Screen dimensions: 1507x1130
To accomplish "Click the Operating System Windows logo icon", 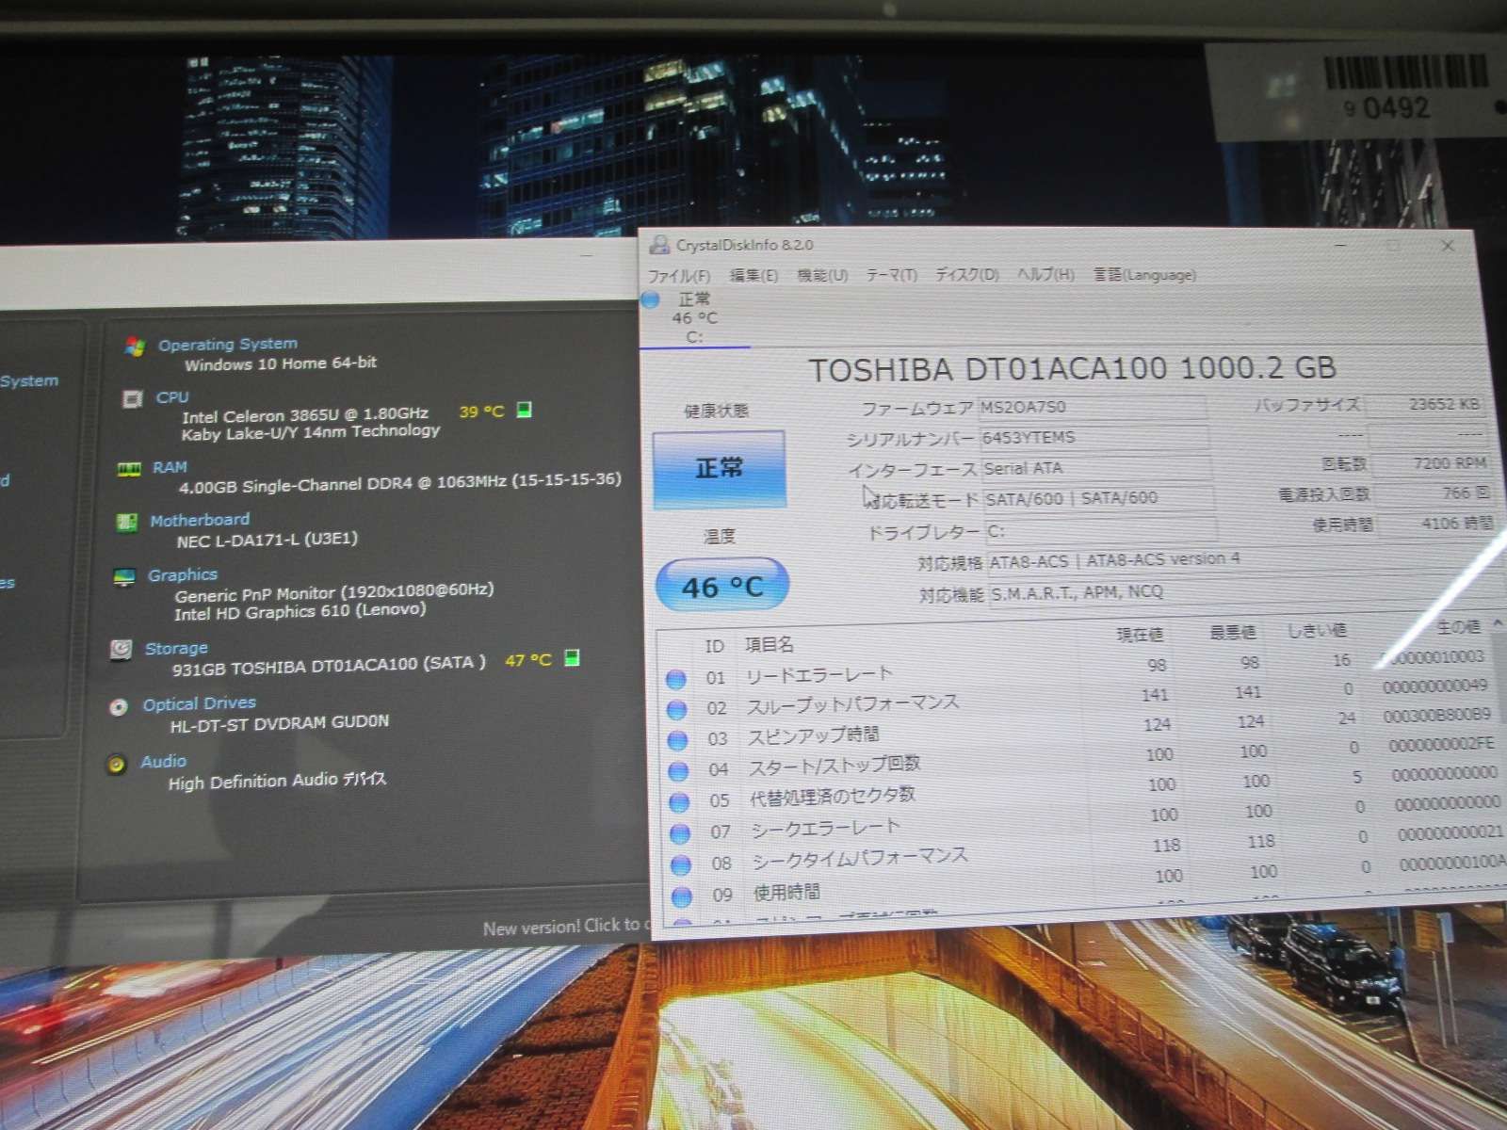I will (135, 346).
